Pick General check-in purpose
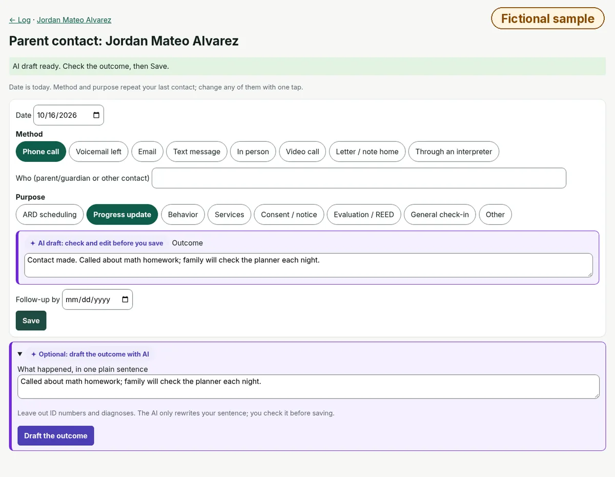 coord(440,214)
